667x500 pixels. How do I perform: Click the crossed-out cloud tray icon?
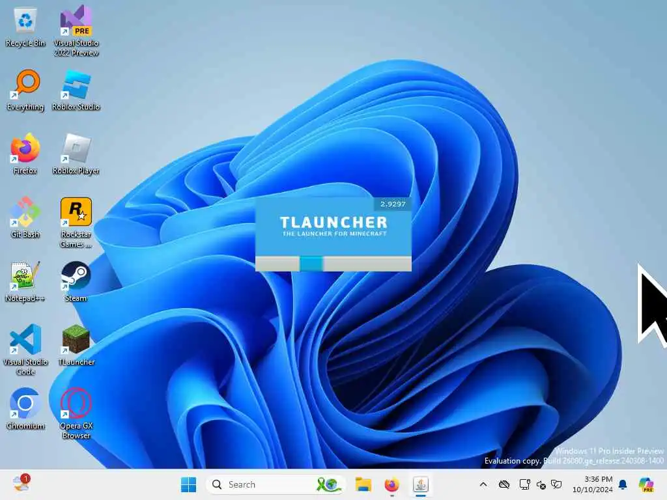pyautogui.click(x=504, y=484)
